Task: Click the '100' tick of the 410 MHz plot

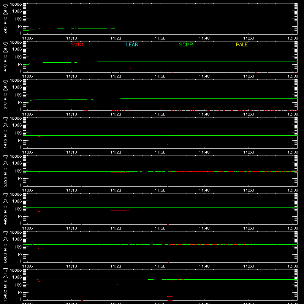Action: [18, 57]
